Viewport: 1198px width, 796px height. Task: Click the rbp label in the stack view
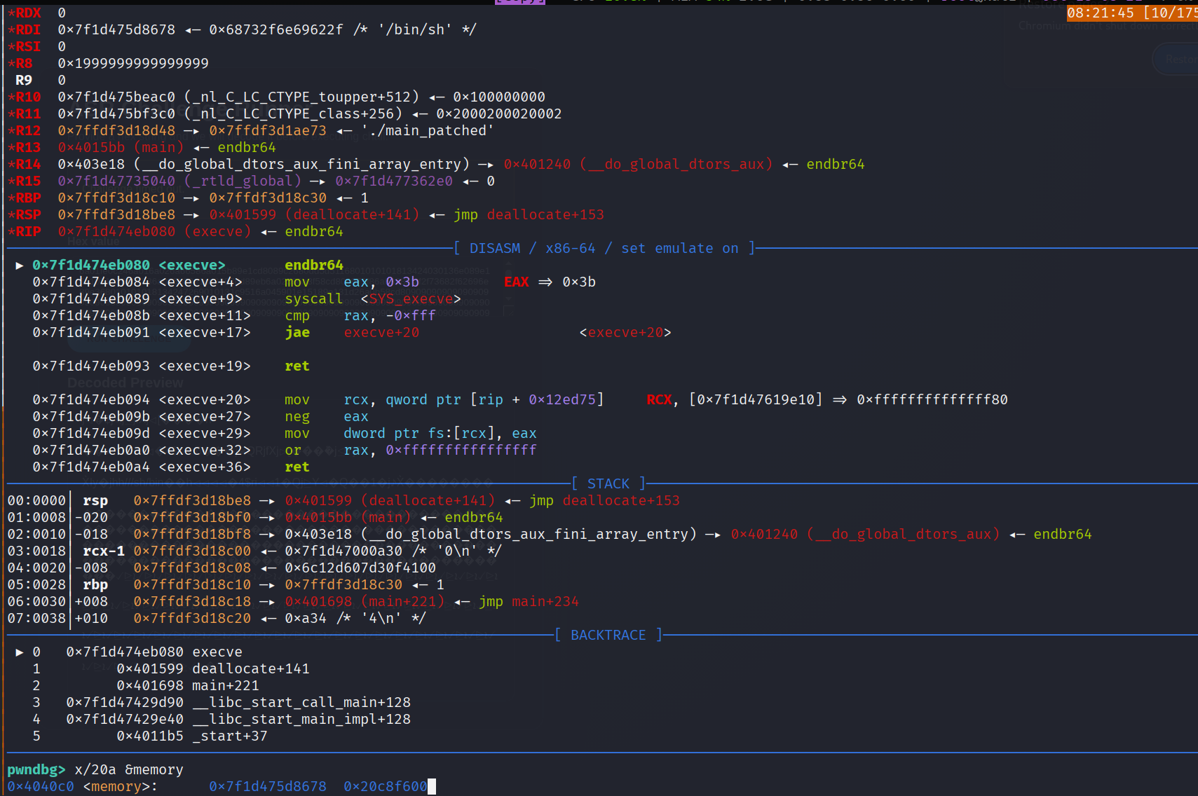[95, 585]
